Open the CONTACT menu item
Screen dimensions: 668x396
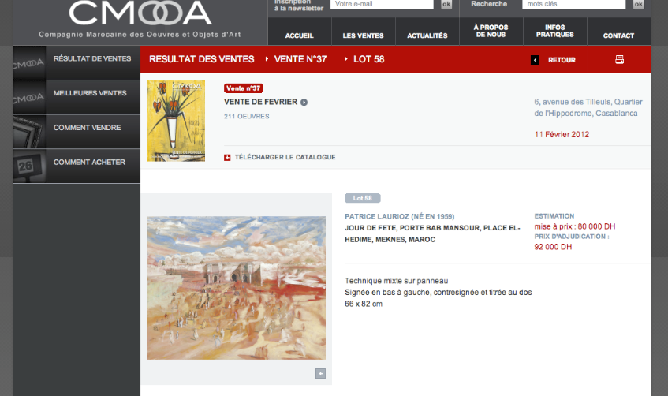coord(618,35)
